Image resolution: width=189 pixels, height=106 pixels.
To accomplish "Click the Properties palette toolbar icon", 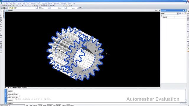I will point(42,6).
